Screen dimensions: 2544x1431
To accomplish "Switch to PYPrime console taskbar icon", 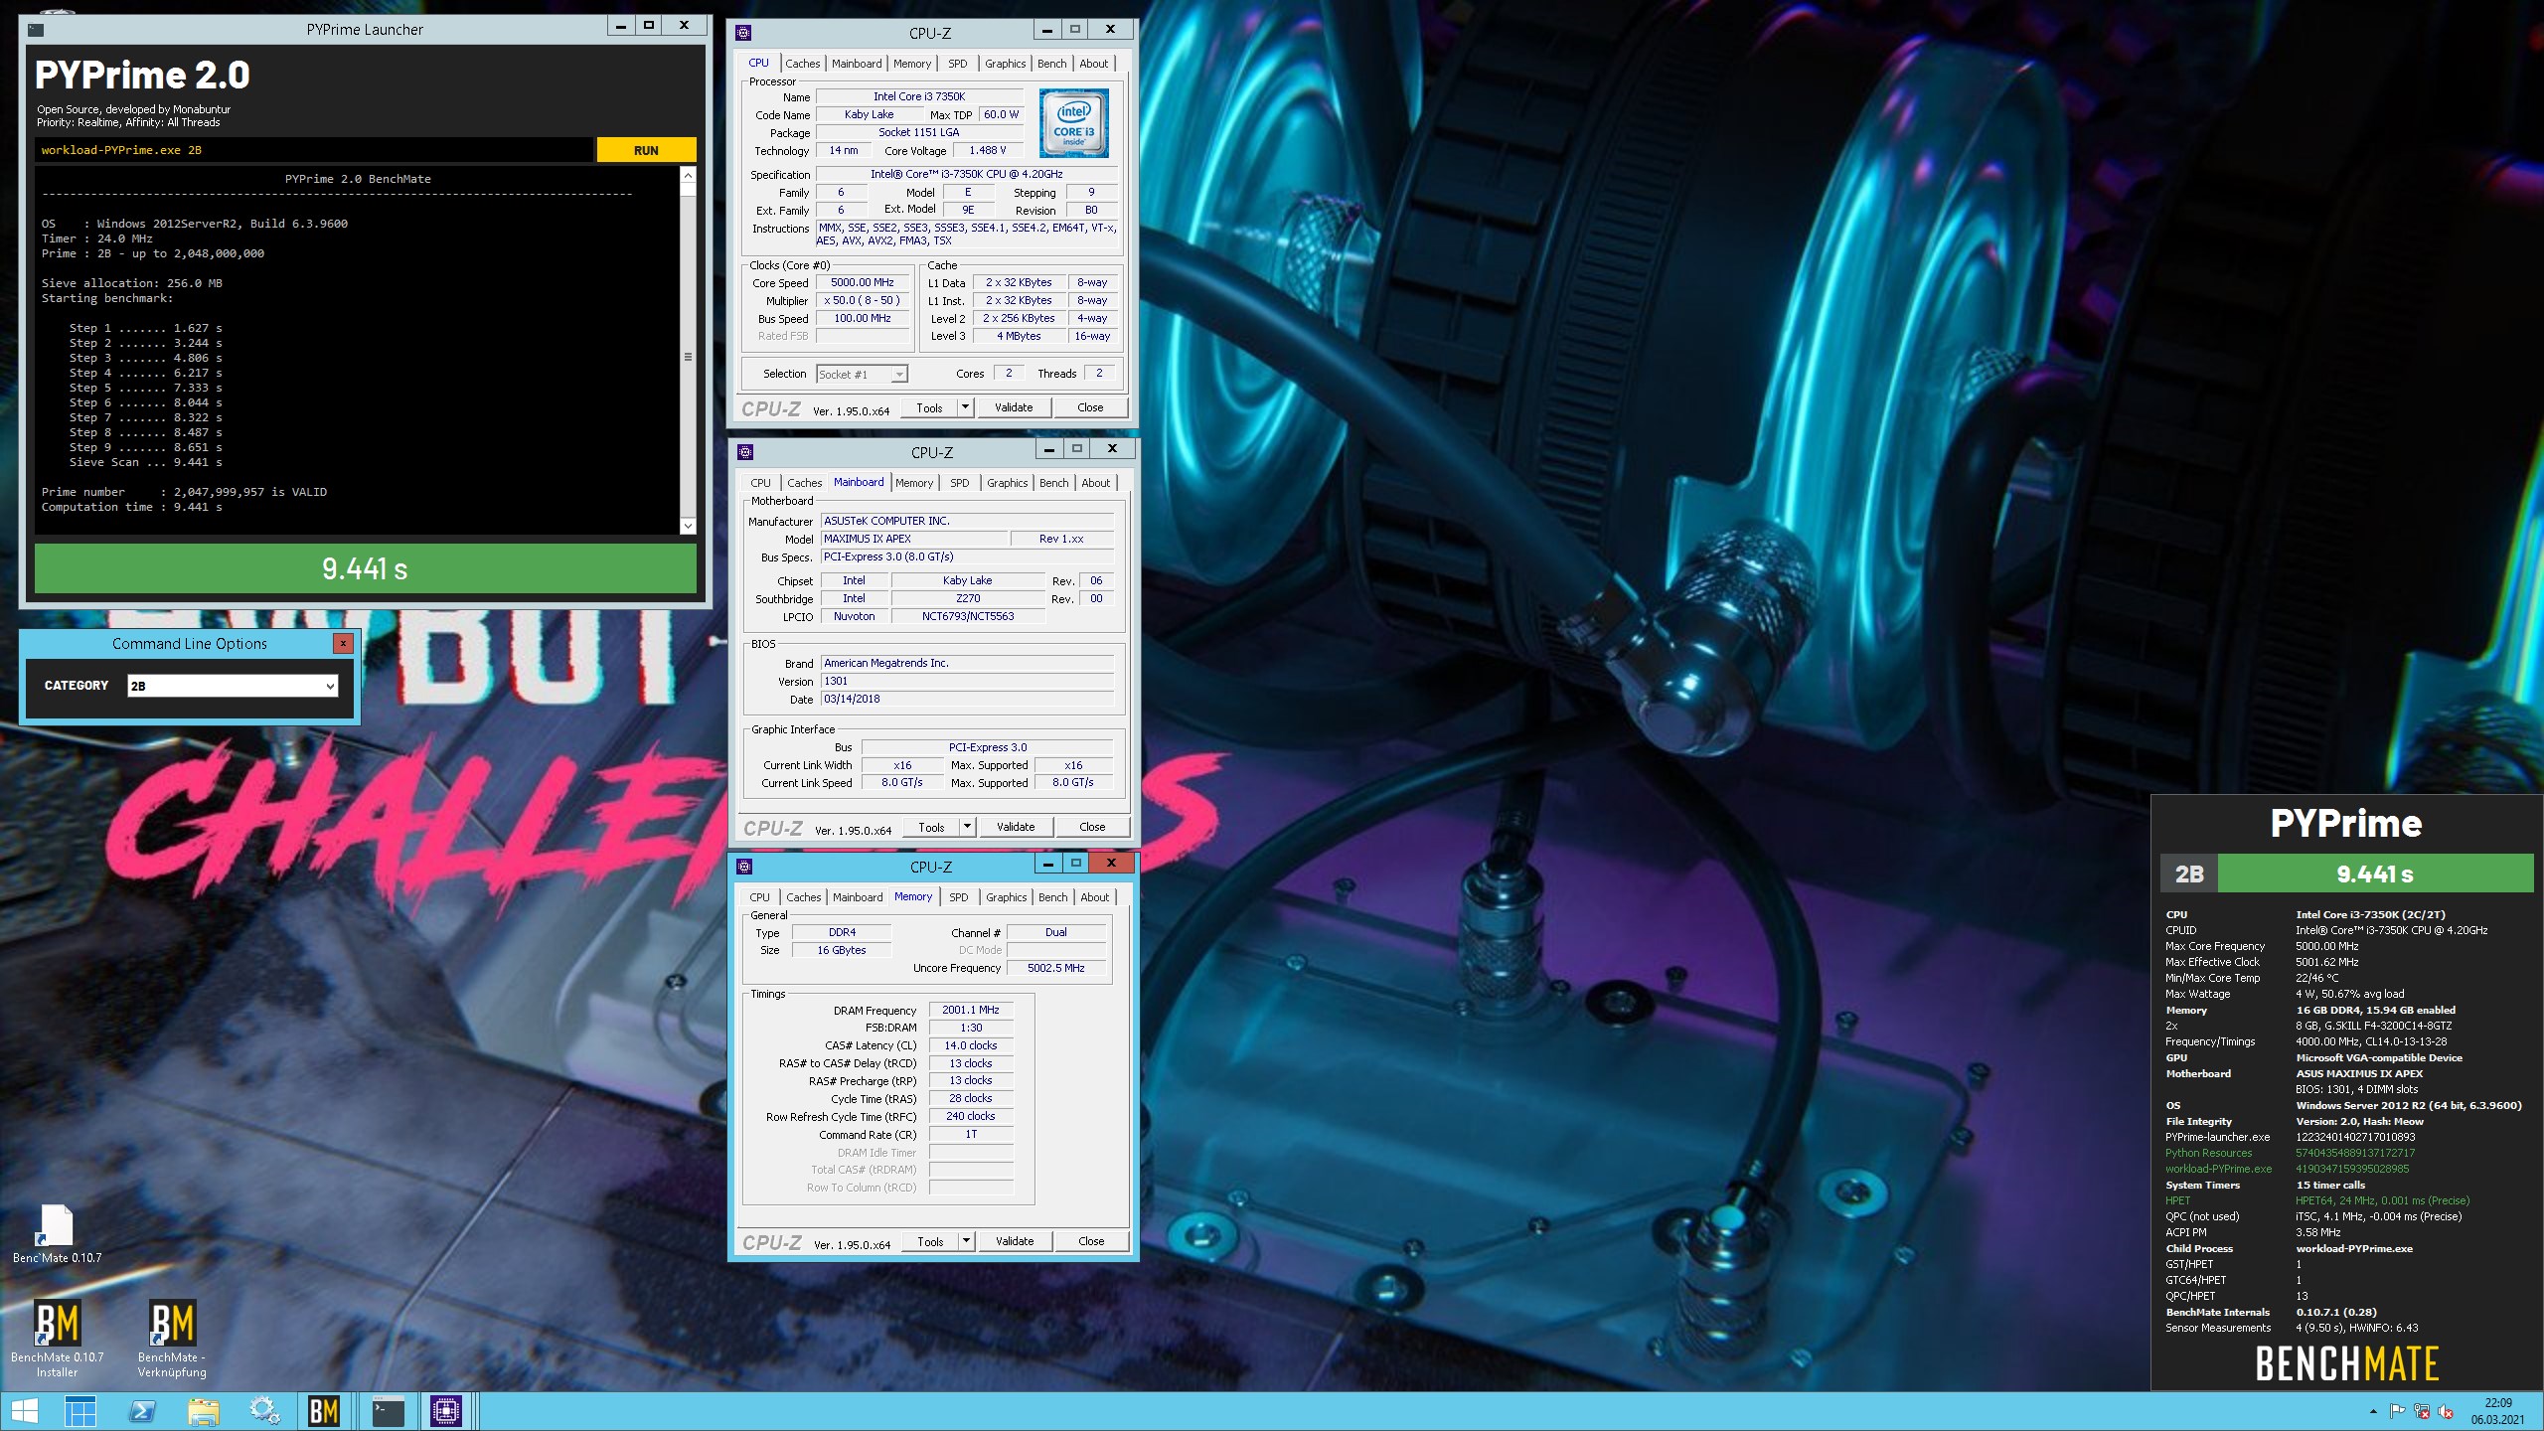I will (x=388, y=1411).
